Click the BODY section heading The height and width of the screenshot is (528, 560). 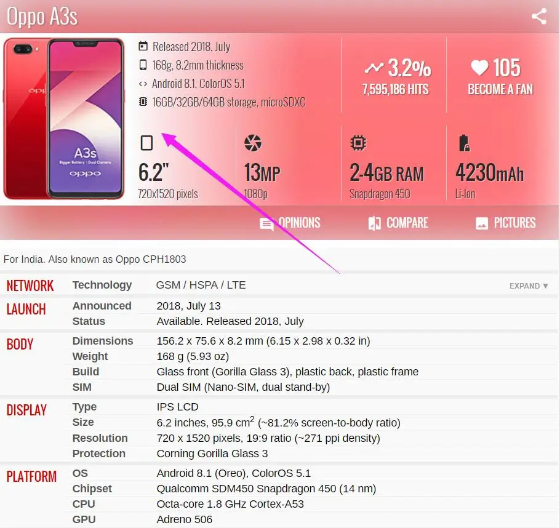pos(20,345)
